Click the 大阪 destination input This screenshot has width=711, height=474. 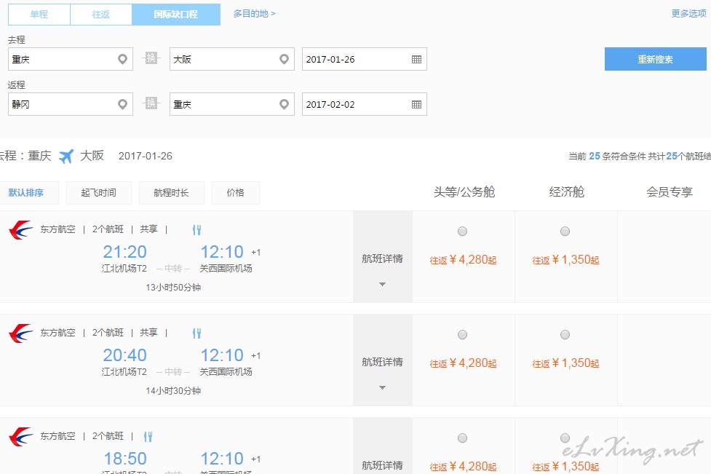coord(232,59)
